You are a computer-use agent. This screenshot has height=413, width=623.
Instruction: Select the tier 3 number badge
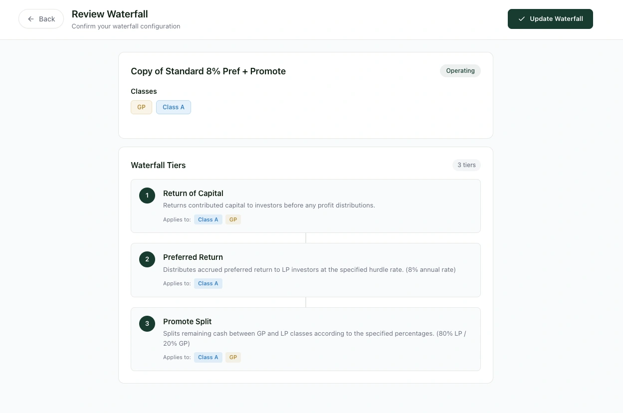(x=147, y=323)
